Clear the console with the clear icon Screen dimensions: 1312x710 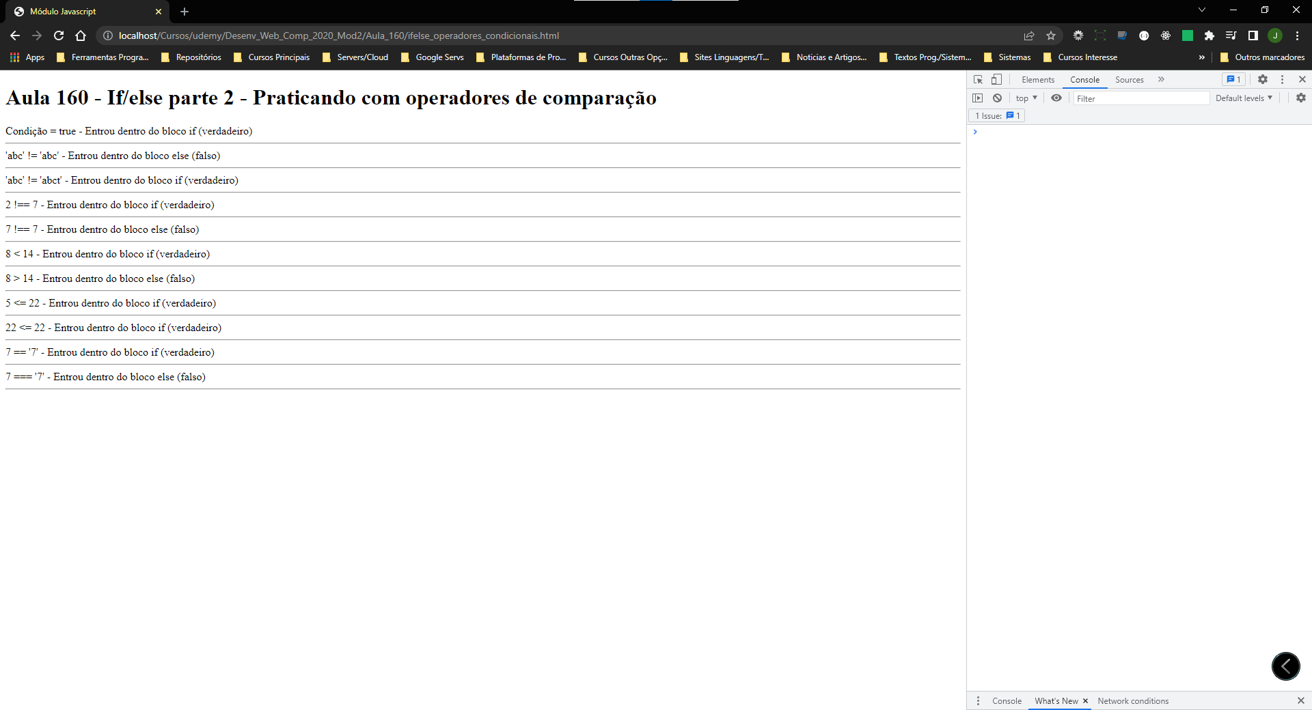997,98
